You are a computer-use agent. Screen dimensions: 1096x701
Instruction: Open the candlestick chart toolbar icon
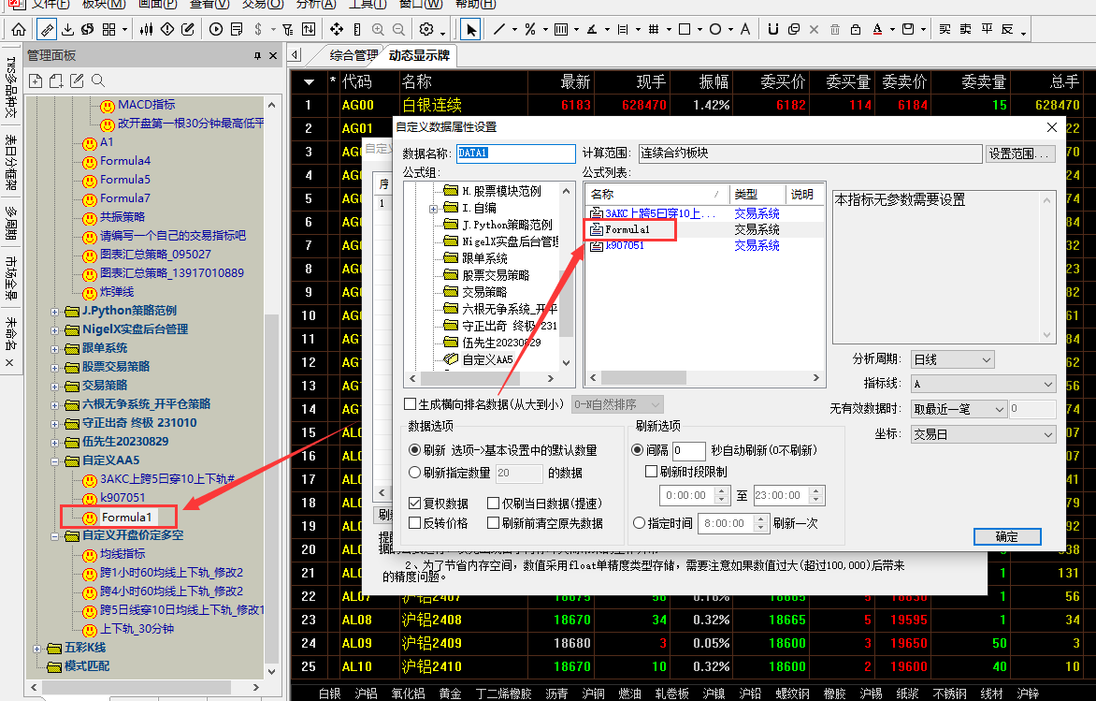(146, 29)
